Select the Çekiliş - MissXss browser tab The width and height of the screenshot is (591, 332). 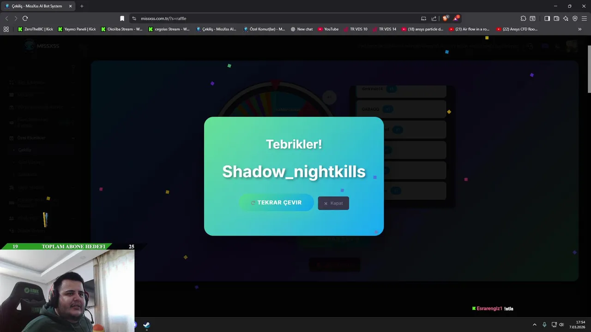tap(37, 6)
